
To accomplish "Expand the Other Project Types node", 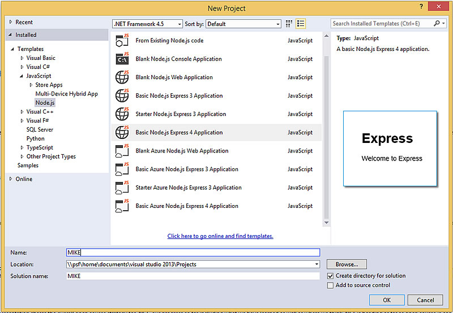I will point(22,156).
